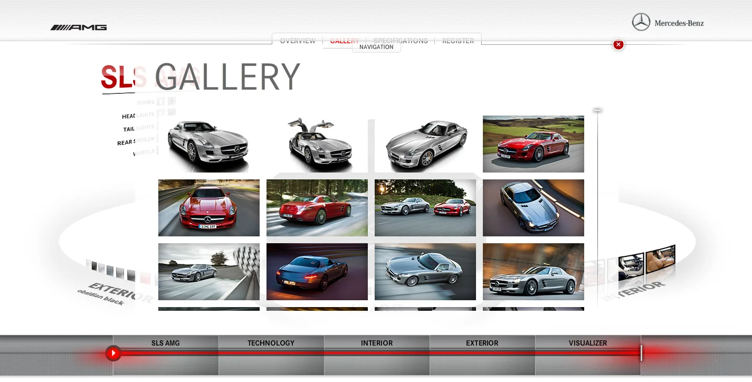
Task: Click the AMG logo
Action: [x=79, y=27]
